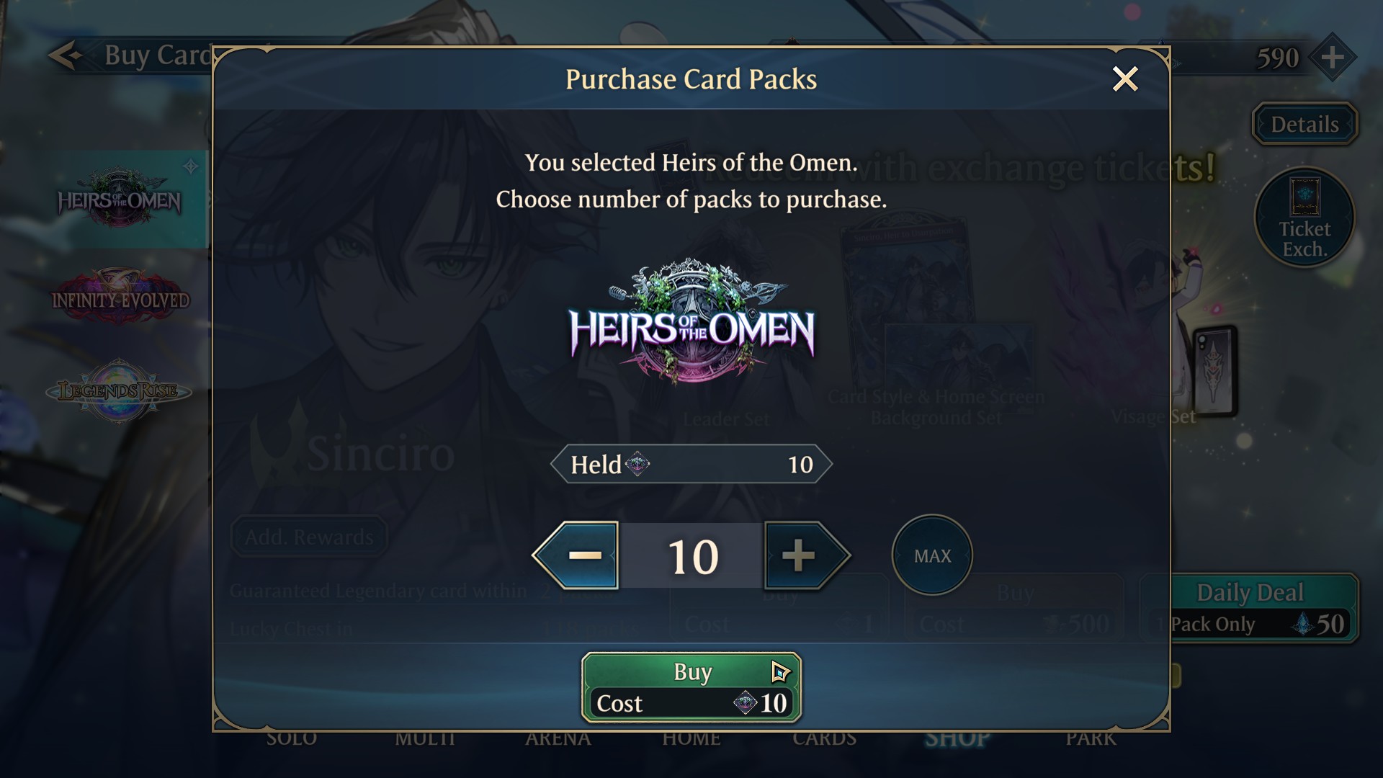Select Heirs of the Omen sidebar pack

[119, 199]
